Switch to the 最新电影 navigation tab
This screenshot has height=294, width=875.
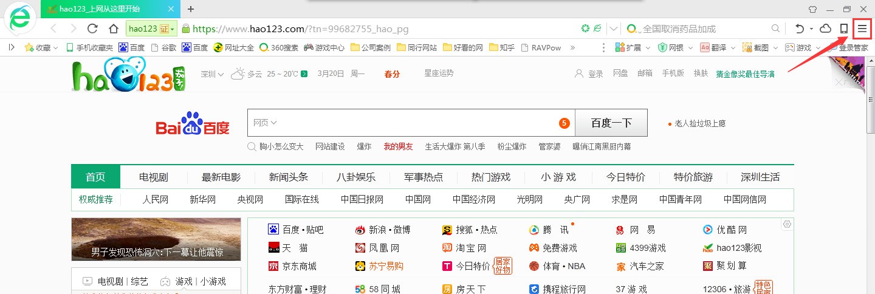pos(221,177)
